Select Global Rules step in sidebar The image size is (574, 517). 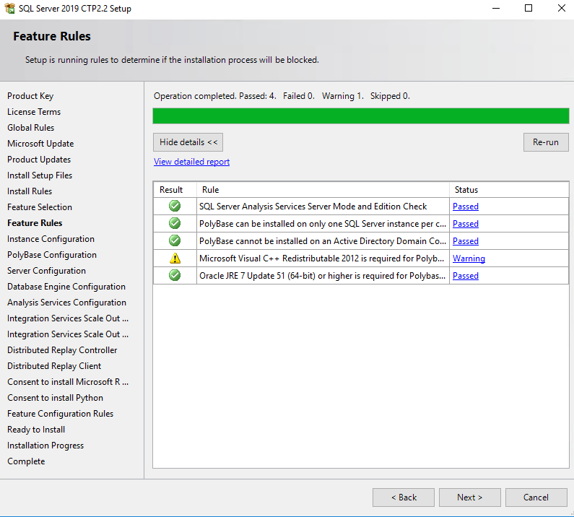coord(31,128)
